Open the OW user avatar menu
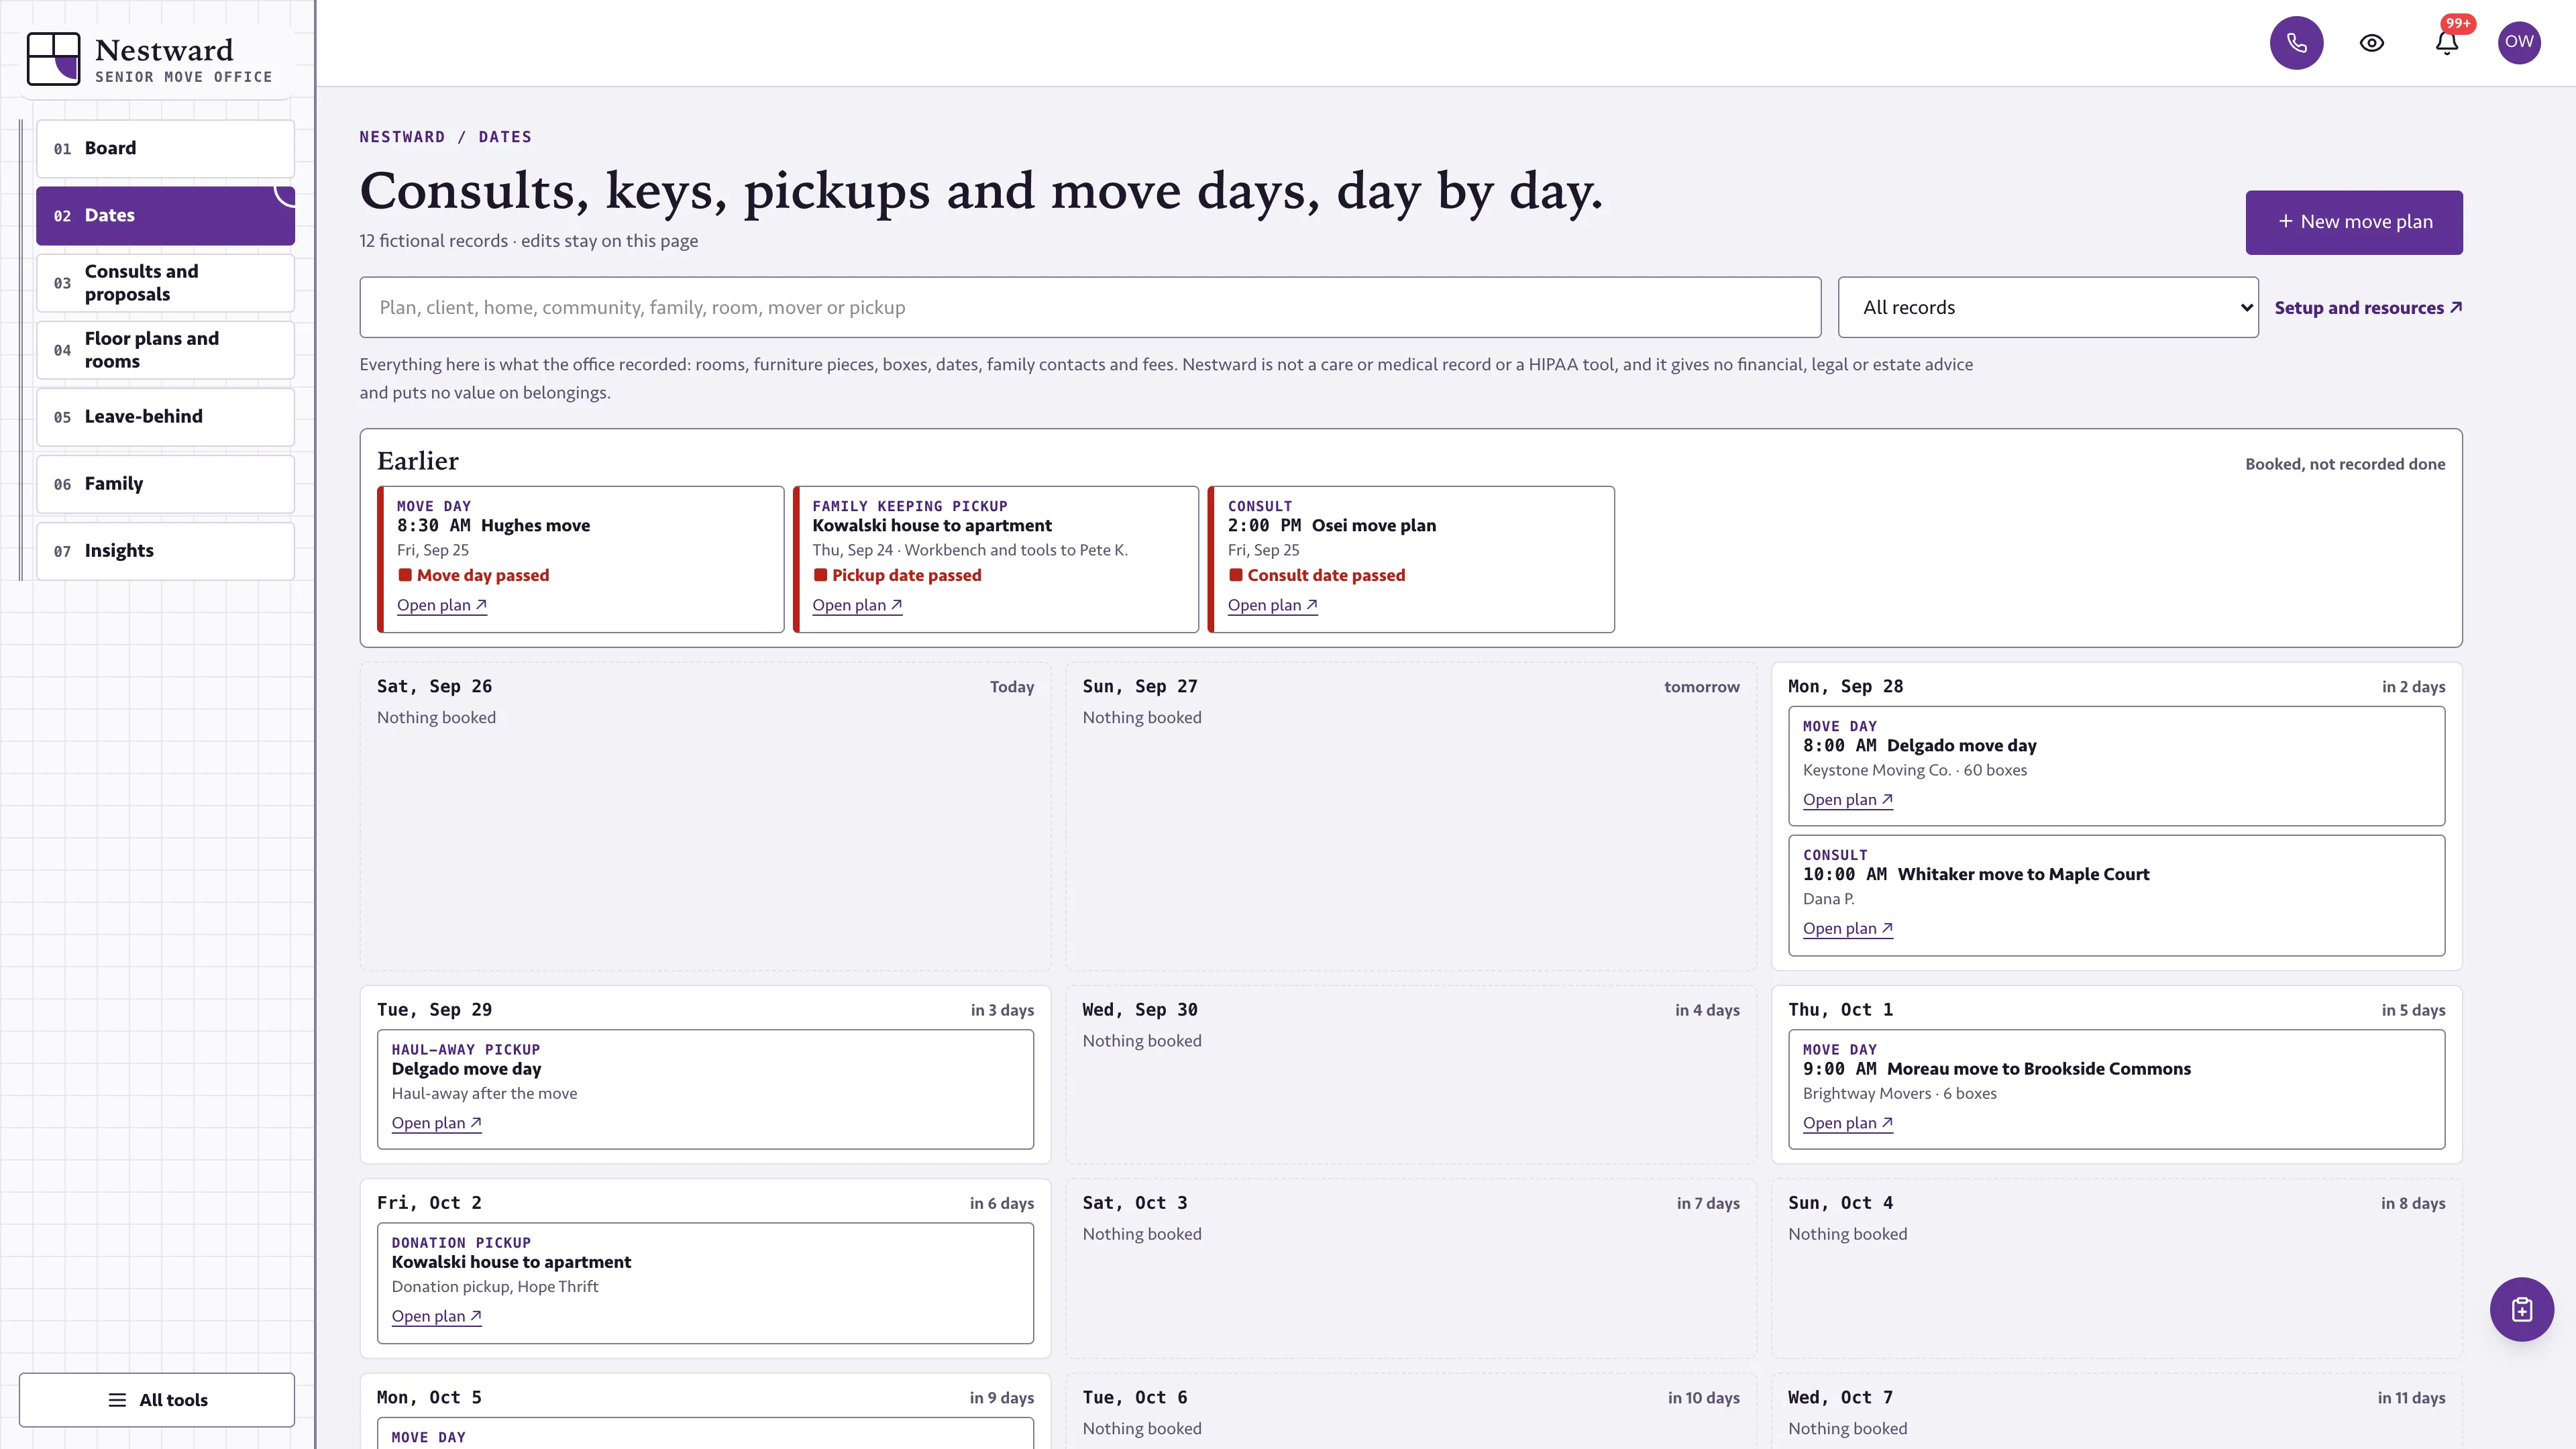The height and width of the screenshot is (1449, 2576). tap(2519, 42)
